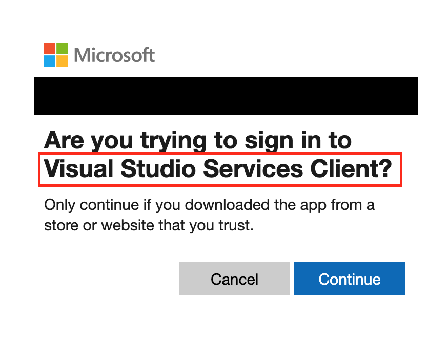
Task: Click the "Visual Studio Services Client?" app name
Action: [x=218, y=169]
